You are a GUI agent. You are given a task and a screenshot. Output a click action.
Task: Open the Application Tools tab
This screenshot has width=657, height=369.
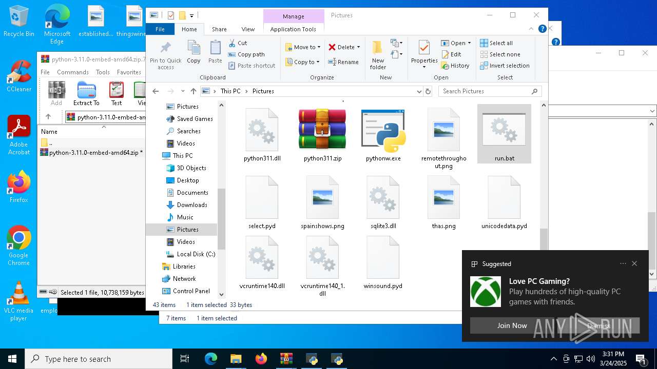point(293,29)
